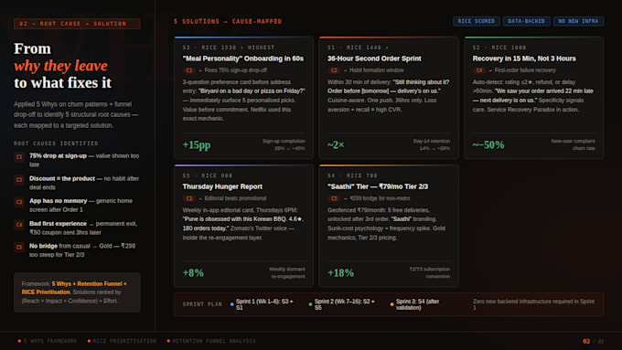
Task: Click the '02 – ROOT CAUSE → SOLUTION' label
Action: coord(77,24)
